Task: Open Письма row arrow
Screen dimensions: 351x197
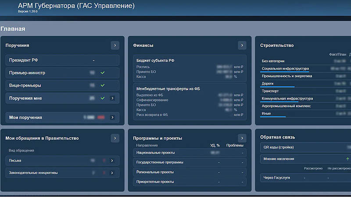Action: [112, 161]
